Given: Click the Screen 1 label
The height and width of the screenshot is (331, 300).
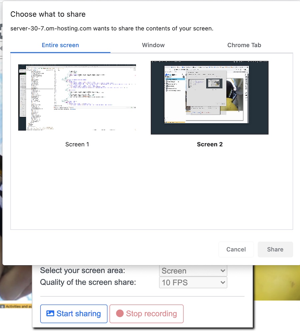Looking at the screenshot, I should (77, 144).
